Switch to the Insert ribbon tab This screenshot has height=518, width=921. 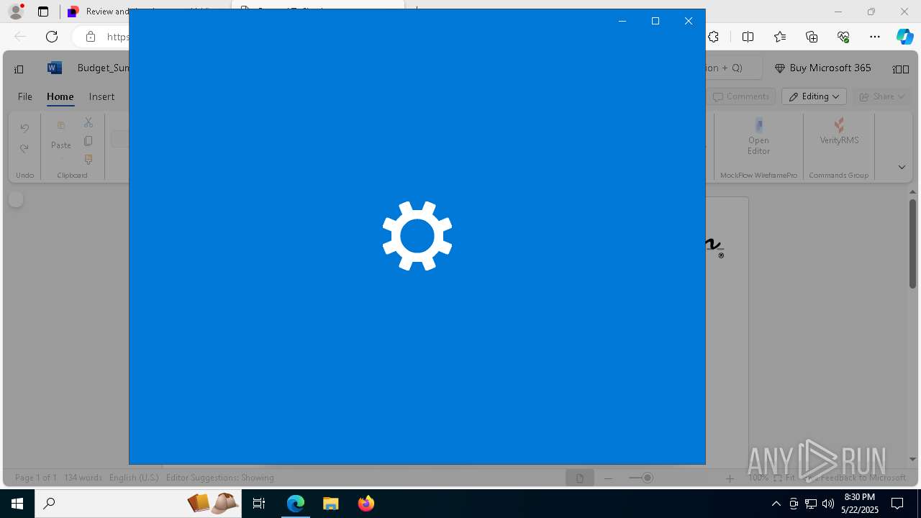click(101, 96)
